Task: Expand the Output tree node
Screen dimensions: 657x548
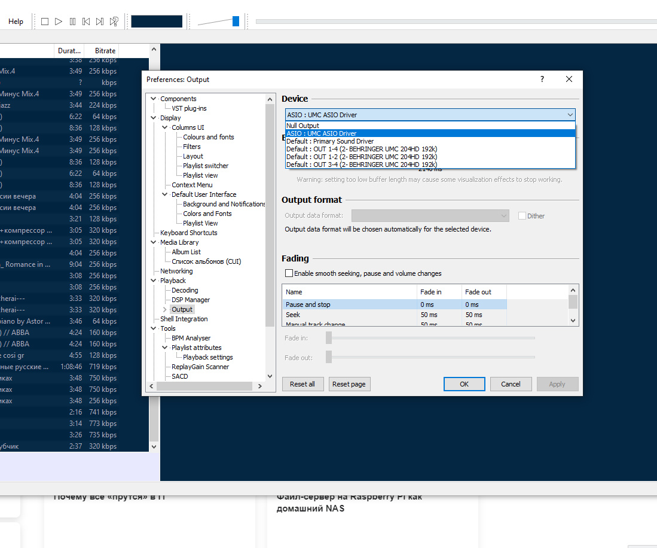Action: 166,309
